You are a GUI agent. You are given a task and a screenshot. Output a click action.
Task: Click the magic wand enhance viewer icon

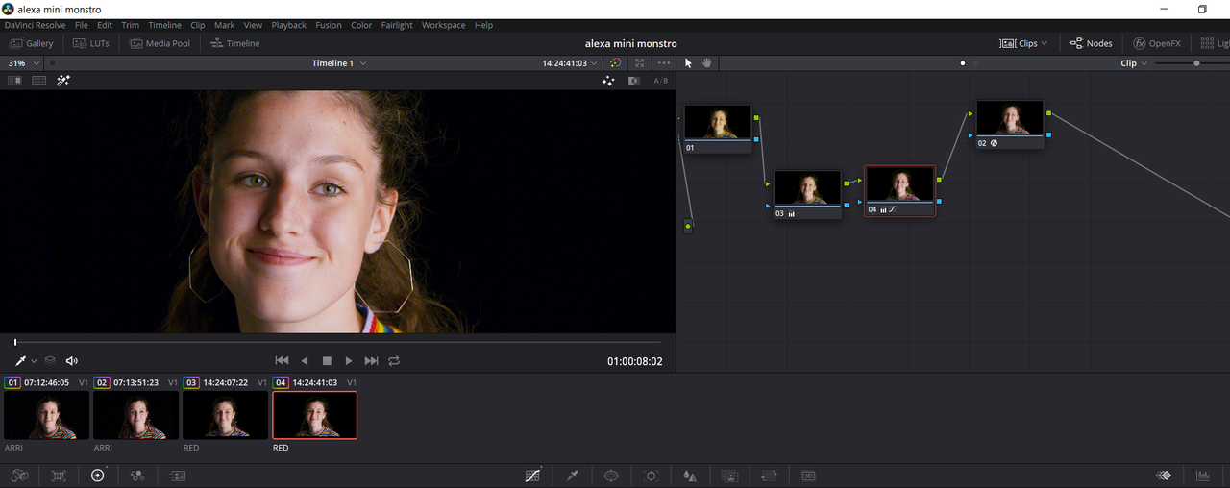pyautogui.click(x=63, y=81)
